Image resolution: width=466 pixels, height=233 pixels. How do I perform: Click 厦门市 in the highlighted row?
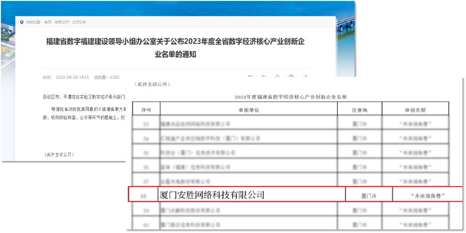click(369, 196)
